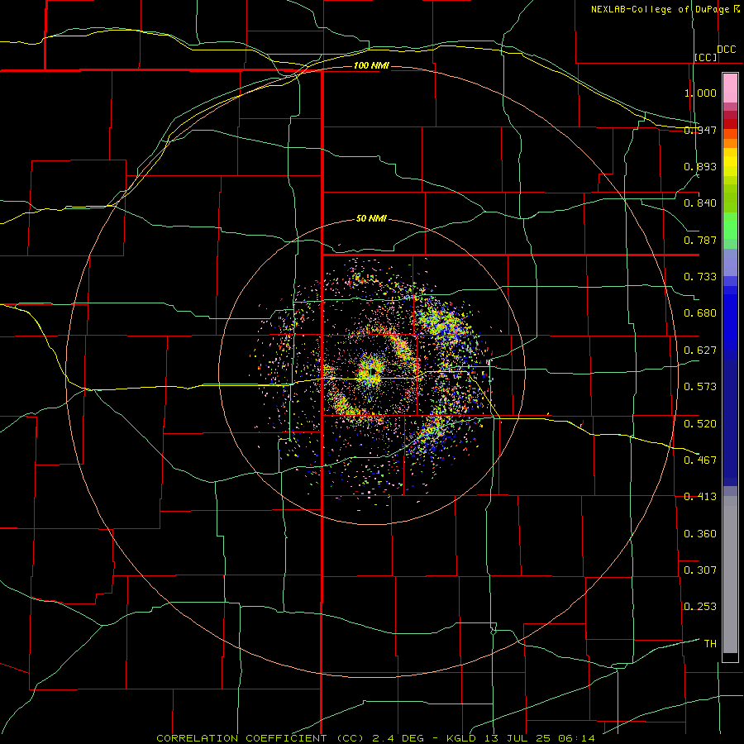Select the 0.627 legend value

coord(700,350)
